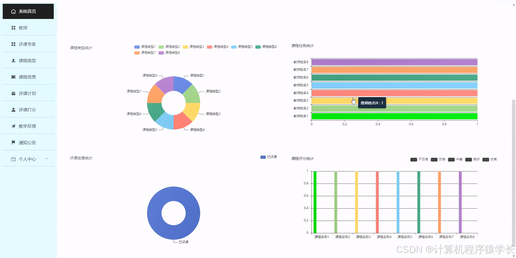The image size is (516, 258).
Task: Open the 评课计划 menu entry
Action: tap(28, 93)
